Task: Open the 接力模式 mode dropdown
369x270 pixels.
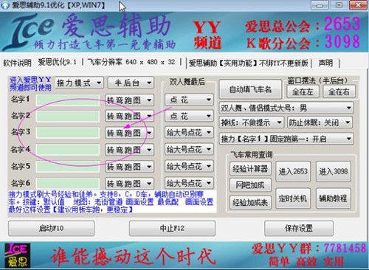Action: (80, 83)
